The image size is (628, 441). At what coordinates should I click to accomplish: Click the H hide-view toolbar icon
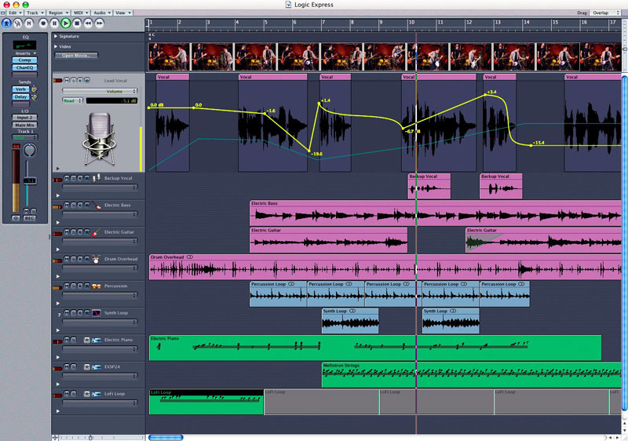29,24
